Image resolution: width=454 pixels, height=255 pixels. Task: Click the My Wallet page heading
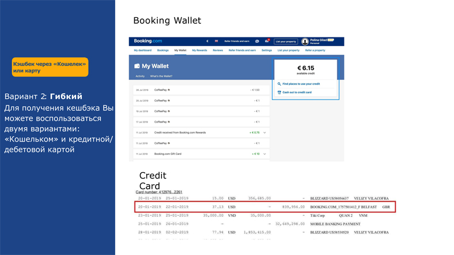tap(155, 66)
